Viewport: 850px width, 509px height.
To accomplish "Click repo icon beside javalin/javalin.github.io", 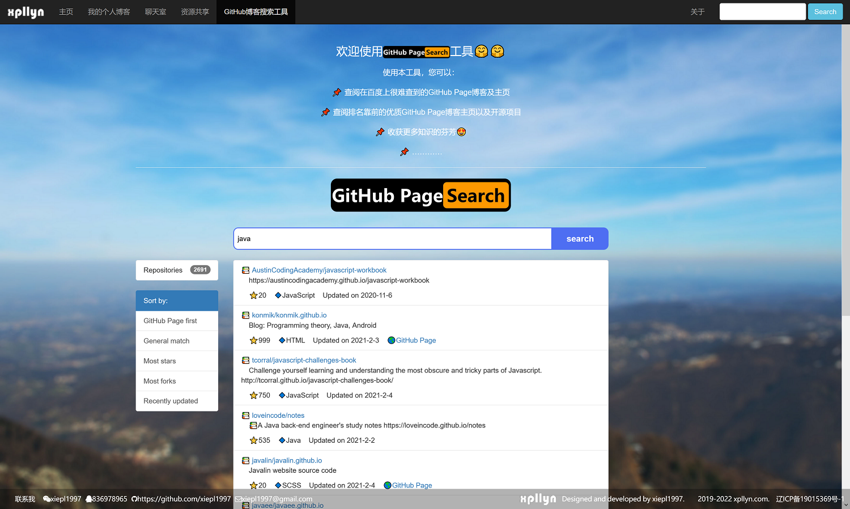I will pyautogui.click(x=245, y=461).
